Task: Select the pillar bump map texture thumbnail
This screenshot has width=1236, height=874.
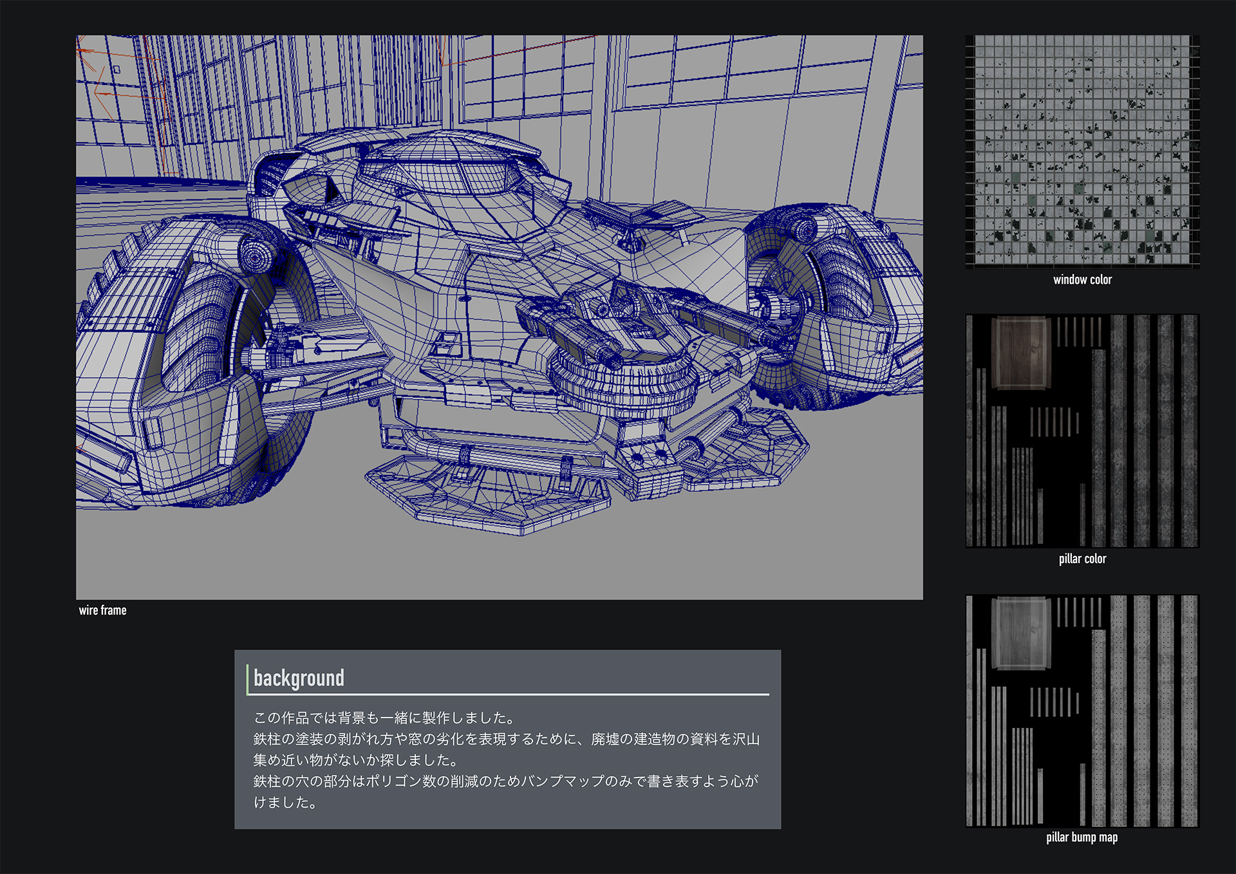Action: pos(1082,711)
